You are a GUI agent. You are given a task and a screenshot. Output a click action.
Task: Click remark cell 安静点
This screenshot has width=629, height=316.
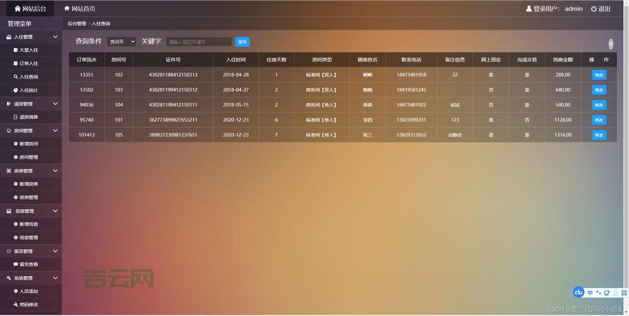[455, 135]
